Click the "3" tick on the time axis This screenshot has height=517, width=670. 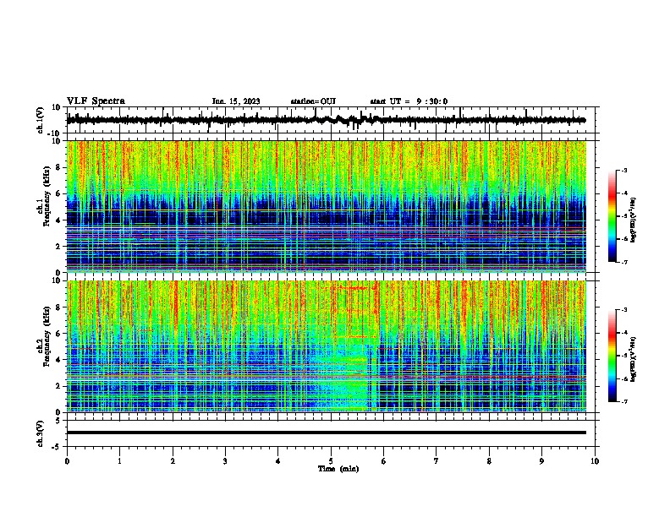225,461
